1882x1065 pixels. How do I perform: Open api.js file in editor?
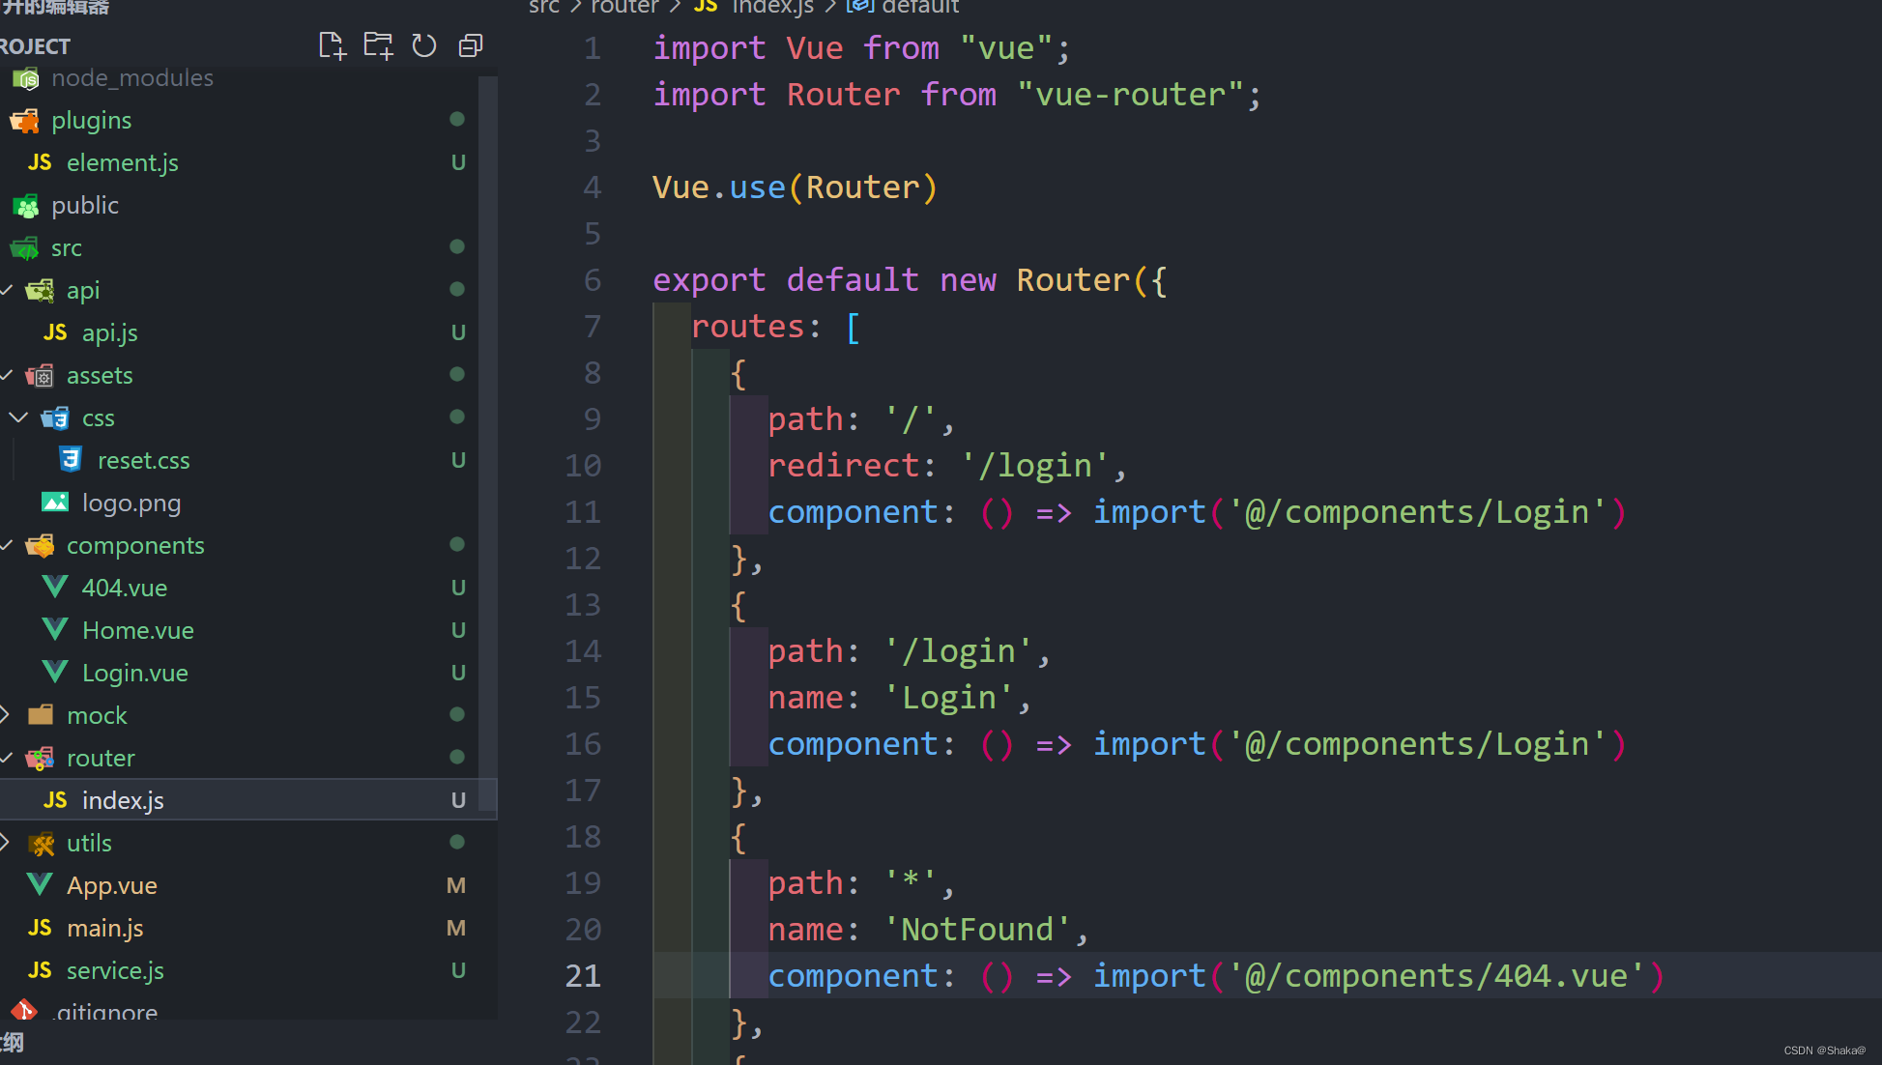110,332
